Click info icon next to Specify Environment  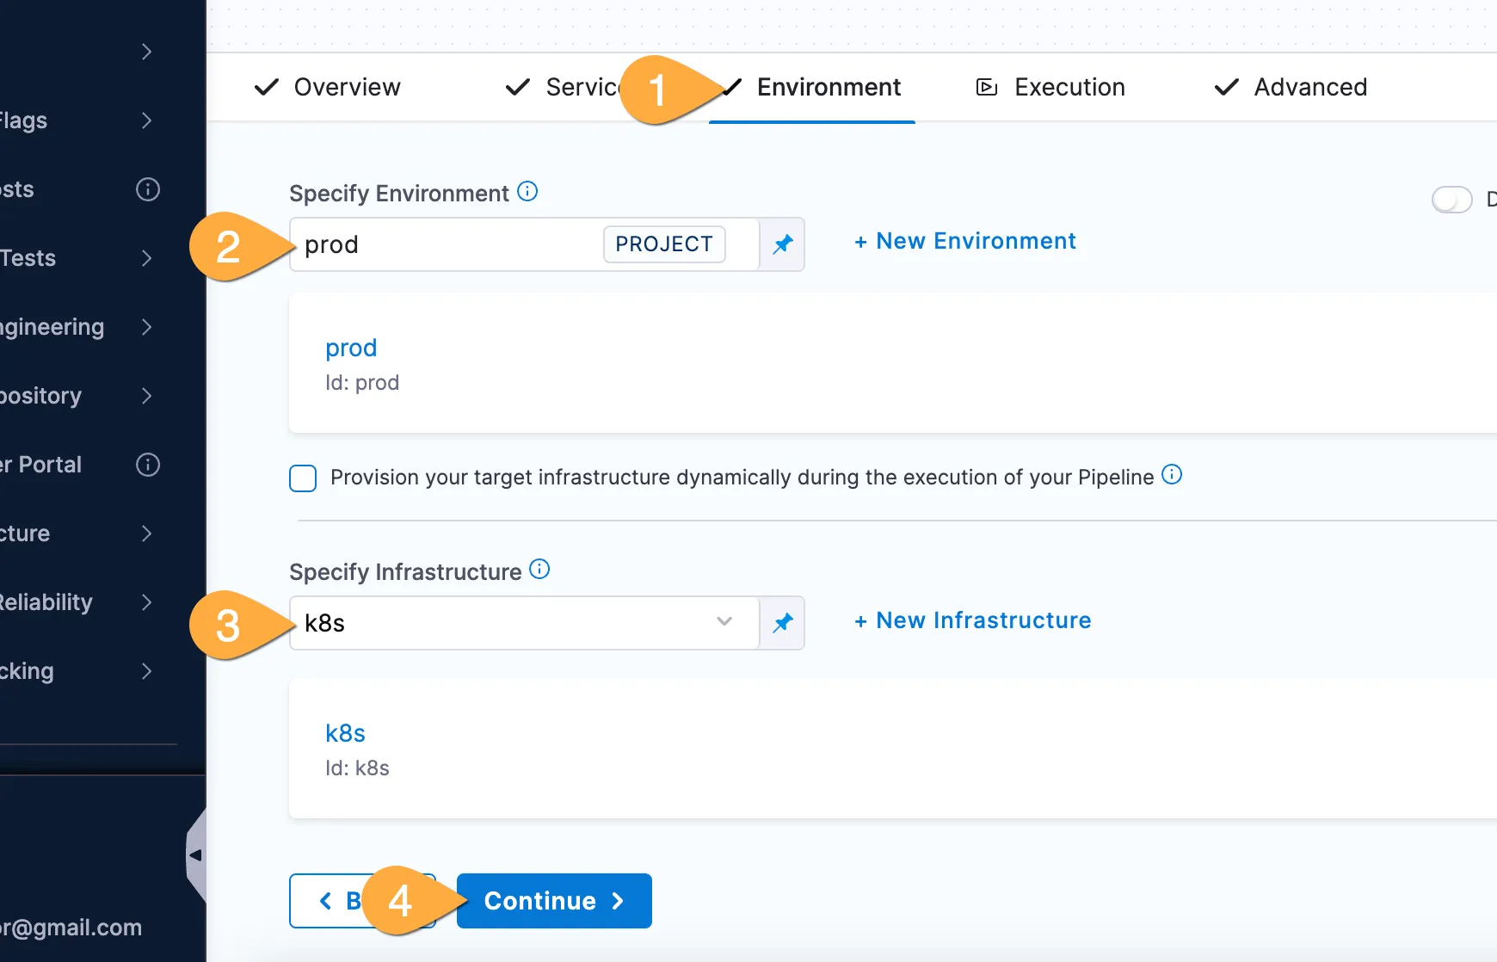click(x=527, y=192)
